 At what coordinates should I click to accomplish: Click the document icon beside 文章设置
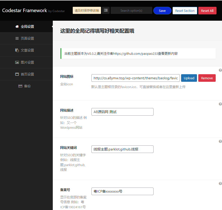[17, 50]
